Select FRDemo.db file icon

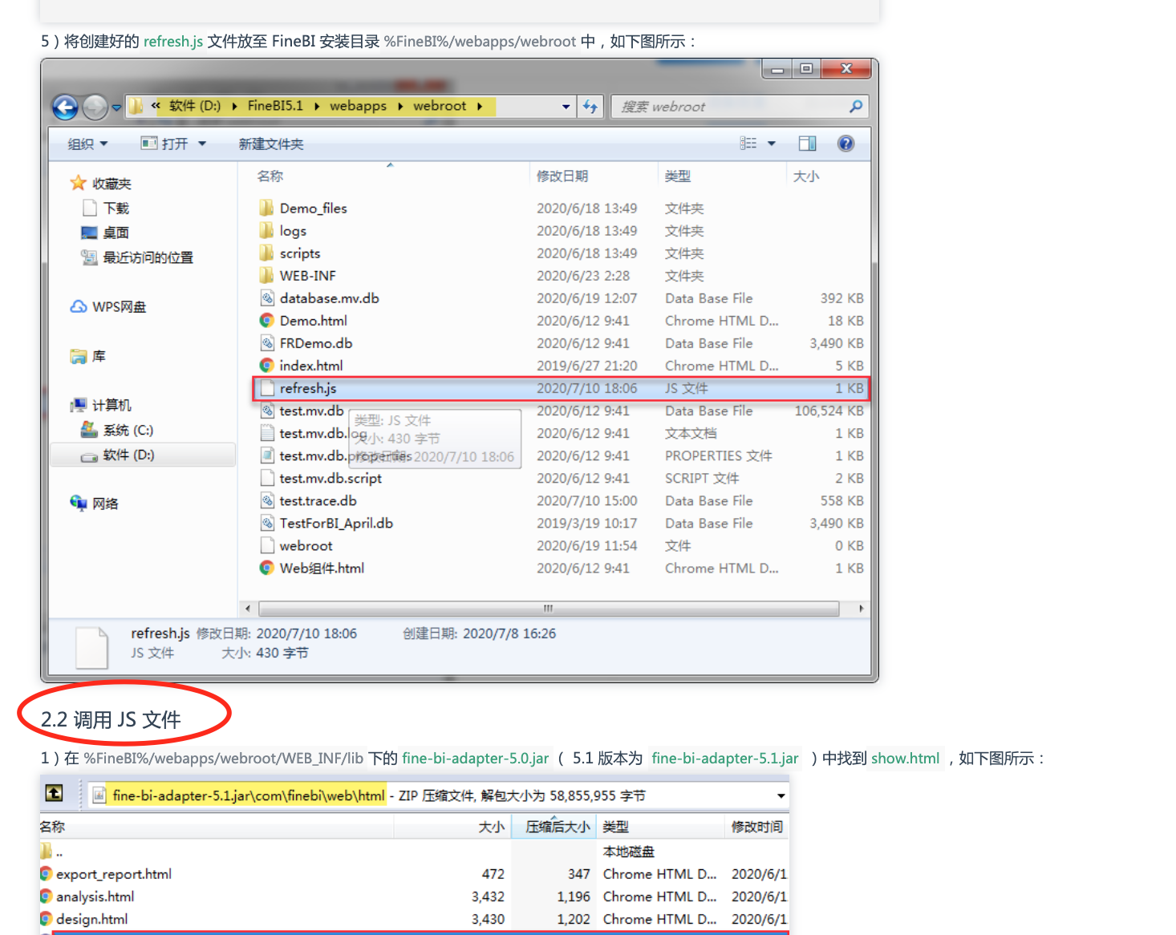pyautogui.click(x=267, y=343)
